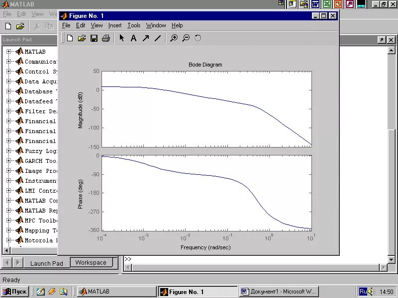
Task: Expand the Control System toolbox node
Action: point(8,71)
